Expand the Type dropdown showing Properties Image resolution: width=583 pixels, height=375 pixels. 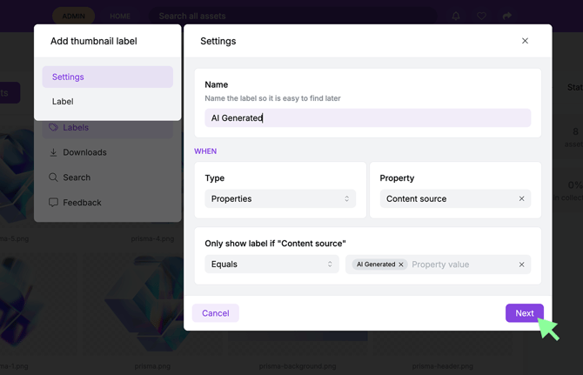279,199
